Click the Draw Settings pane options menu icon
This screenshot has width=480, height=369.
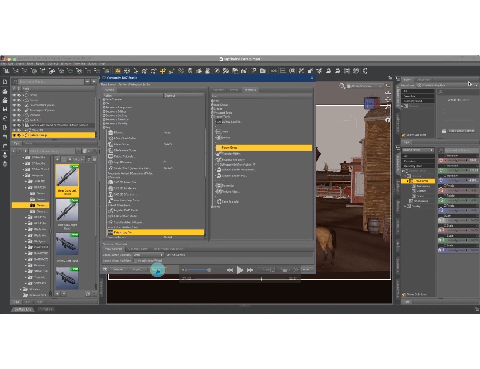click(398, 79)
